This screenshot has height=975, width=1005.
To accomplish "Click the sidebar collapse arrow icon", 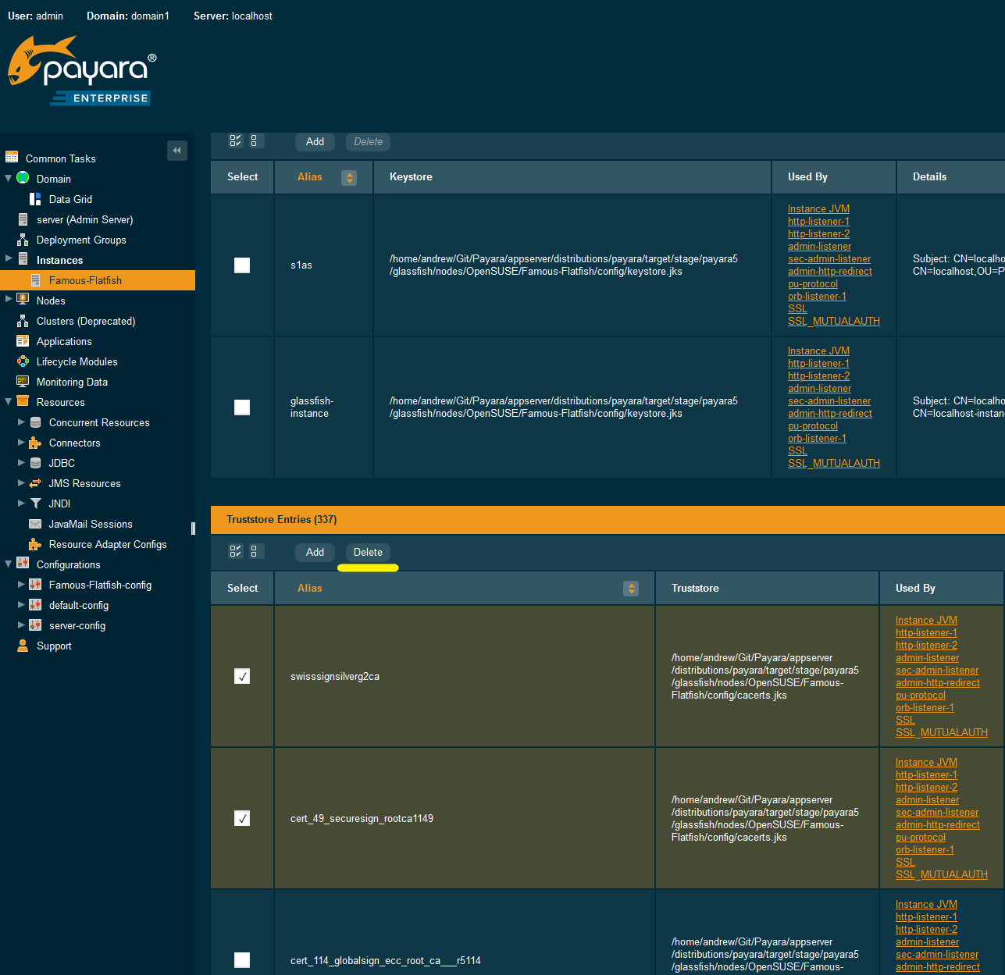I will pos(177,151).
